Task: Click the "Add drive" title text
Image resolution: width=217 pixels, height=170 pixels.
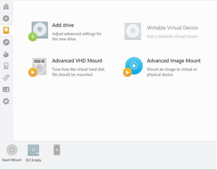Action: 63,25
